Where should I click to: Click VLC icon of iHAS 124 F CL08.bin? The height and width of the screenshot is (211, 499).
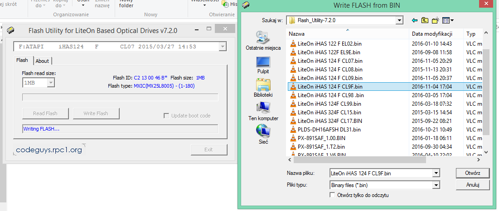pos(293,70)
